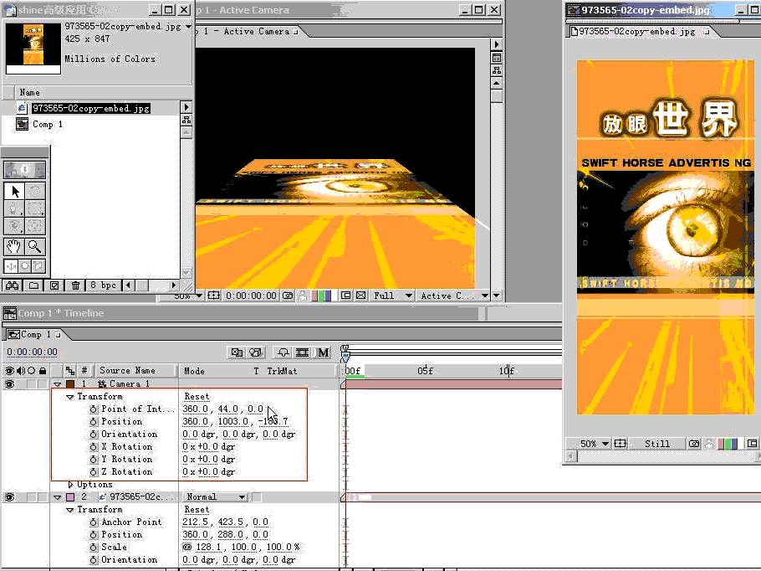Select the Rotation tool in toolbox
The height and width of the screenshot is (571, 761).
pyautogui.click(x=35, y=191)
